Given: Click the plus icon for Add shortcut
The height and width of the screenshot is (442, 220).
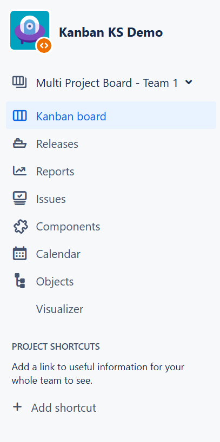Looking at the screenshot, I should (x=17, y=407).
